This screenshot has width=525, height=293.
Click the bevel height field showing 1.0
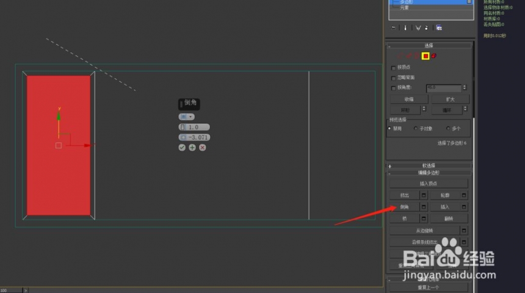(194, 127)
